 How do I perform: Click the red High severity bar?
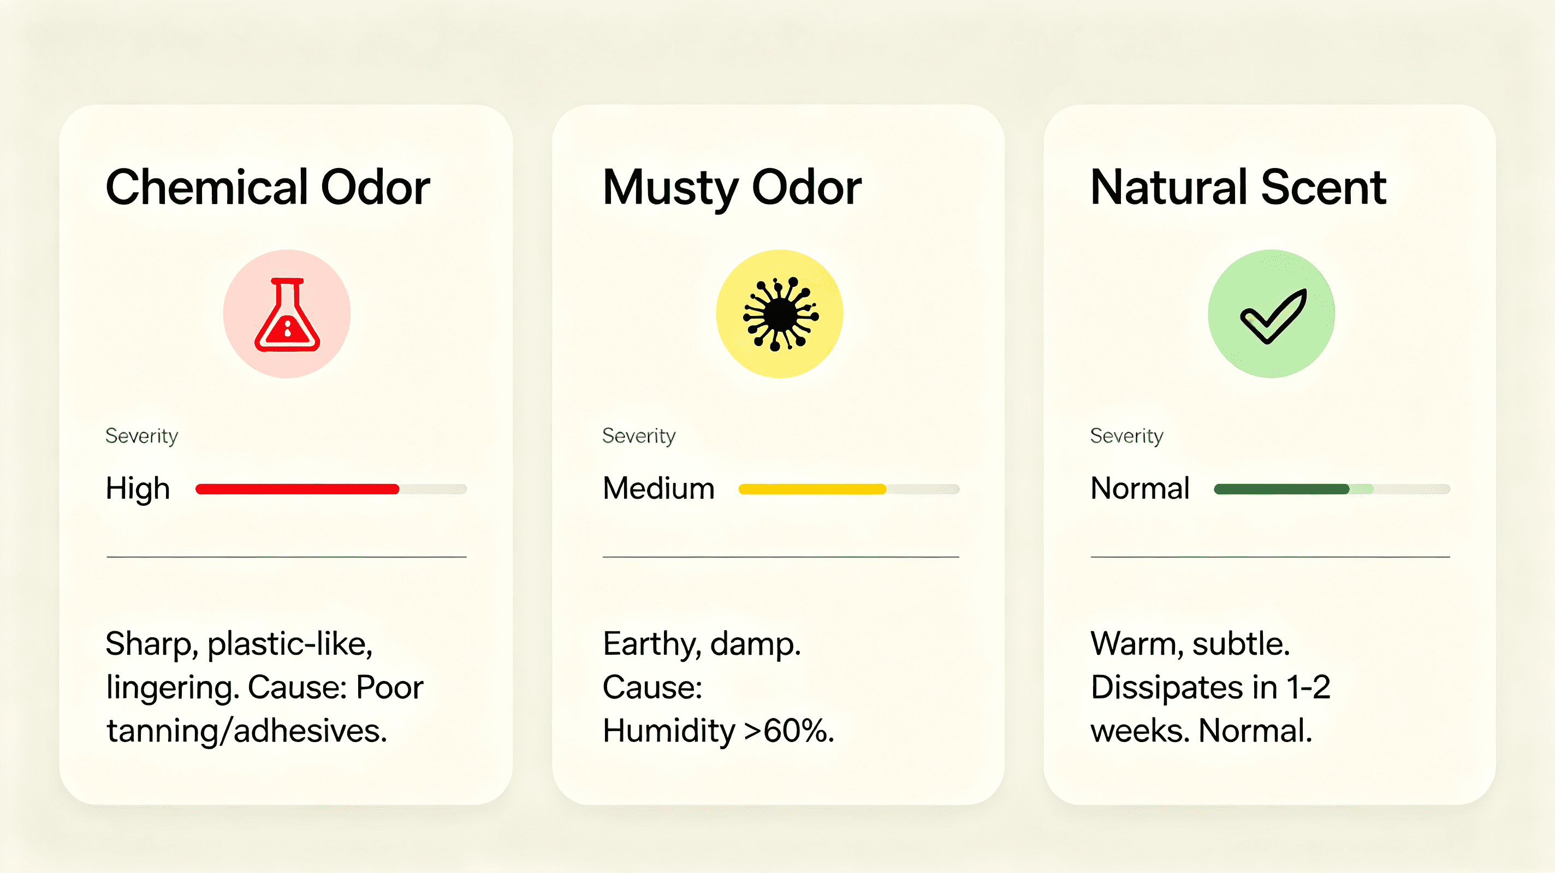point(331,489)
